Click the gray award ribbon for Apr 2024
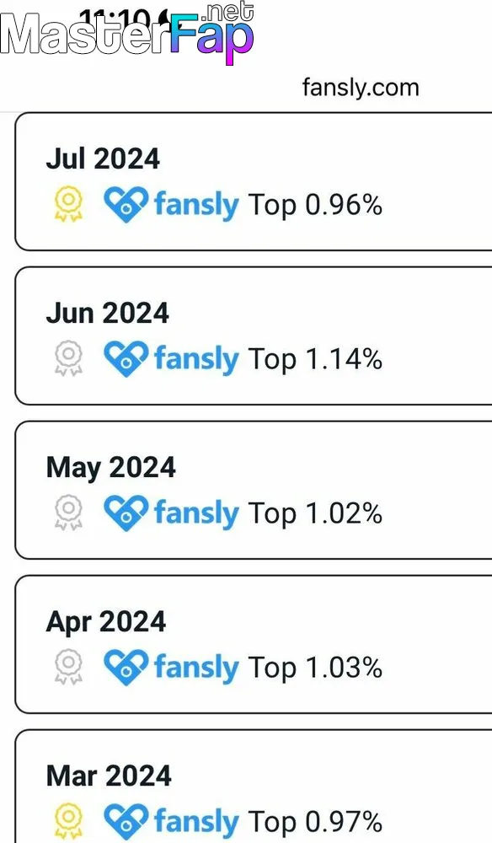 [x=69, y=667]
